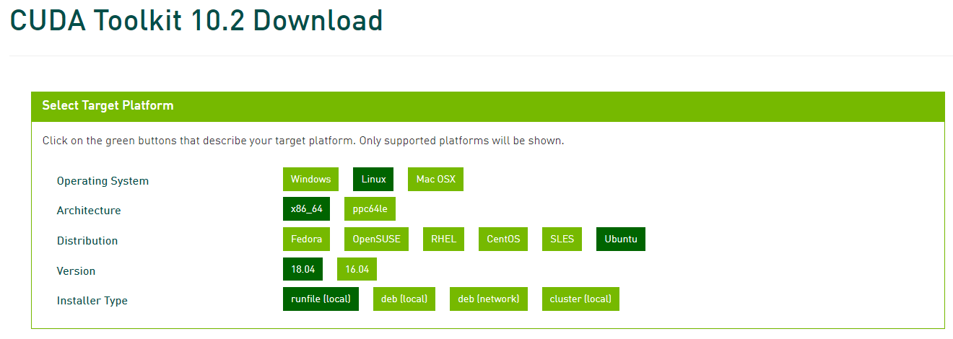
Task: Click the Installer Type row label
Action: (92, 301)
